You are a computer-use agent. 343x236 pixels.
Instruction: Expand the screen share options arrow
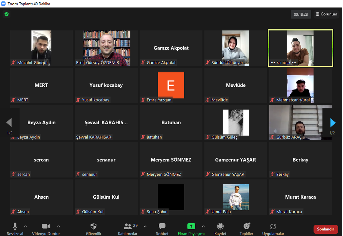click(x=203, y=226)
